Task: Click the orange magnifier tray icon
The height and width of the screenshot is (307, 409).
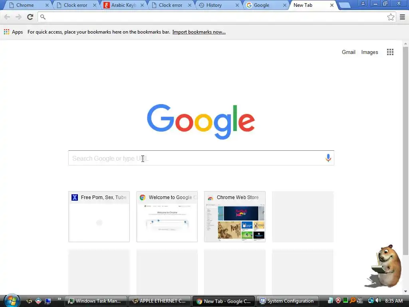Action: point(353,301)
